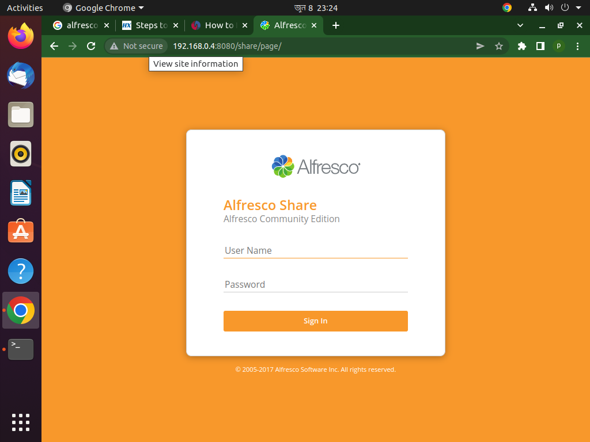590x442 pixels.
Task: Launch Firefox from the dock
Action: click(21, 36)
